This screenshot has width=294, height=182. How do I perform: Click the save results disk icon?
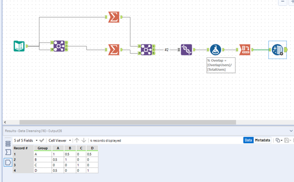point(287,140)
